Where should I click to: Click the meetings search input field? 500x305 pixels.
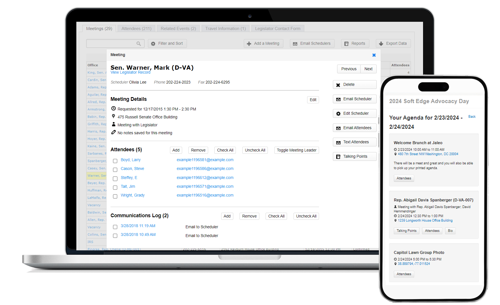[x=111, y=44]
